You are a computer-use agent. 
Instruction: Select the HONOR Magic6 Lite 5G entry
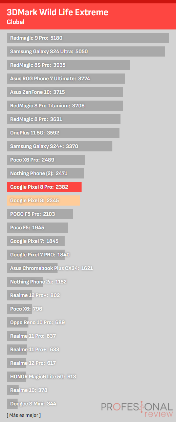[x=43, y=377]
